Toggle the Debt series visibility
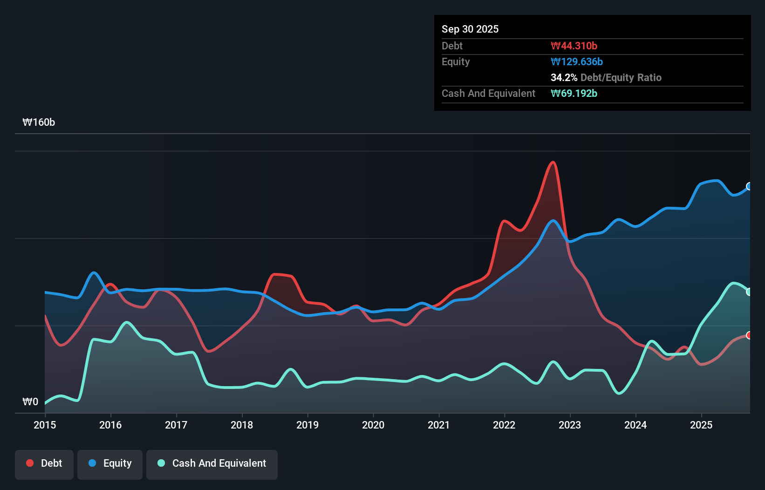The width and height of the screenshot is (765, 490). click(44, 463)
